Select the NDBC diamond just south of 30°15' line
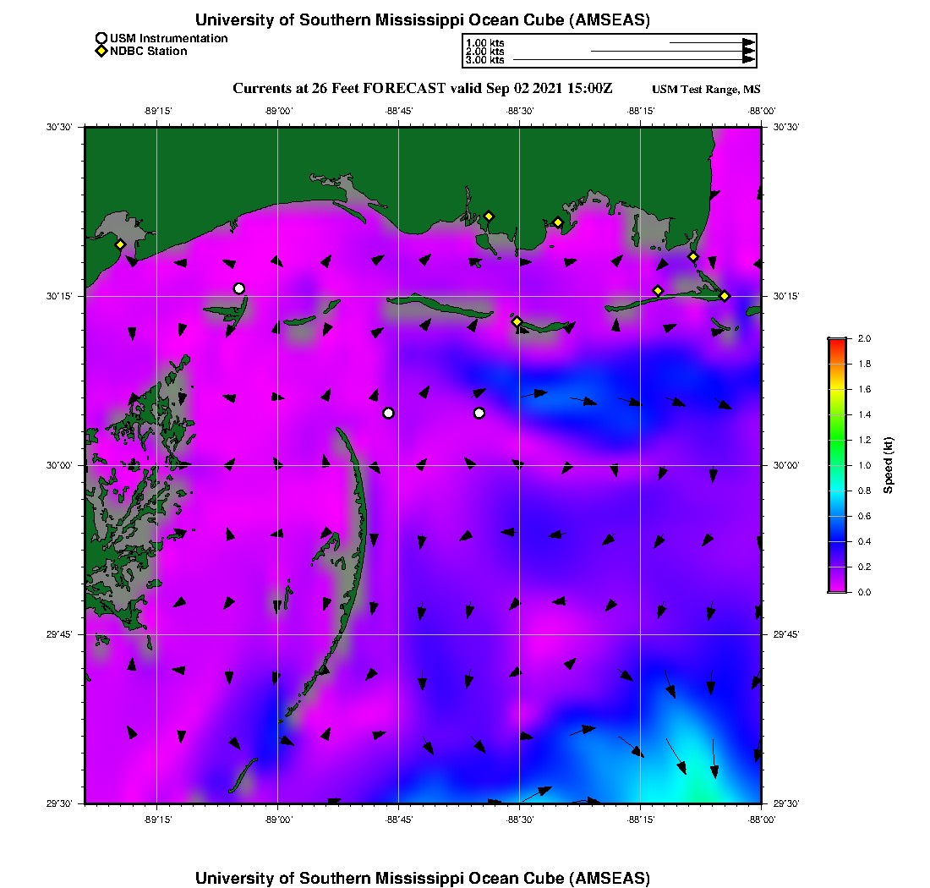This screenshot has height=888, width=930. [x=517, y=321]
